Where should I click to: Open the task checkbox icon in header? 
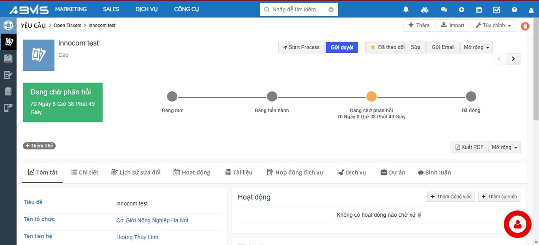coord(497,10)
